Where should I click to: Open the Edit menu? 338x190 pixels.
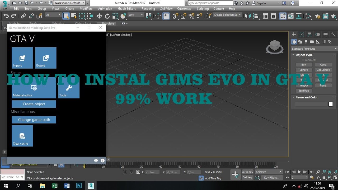point(16,9)
